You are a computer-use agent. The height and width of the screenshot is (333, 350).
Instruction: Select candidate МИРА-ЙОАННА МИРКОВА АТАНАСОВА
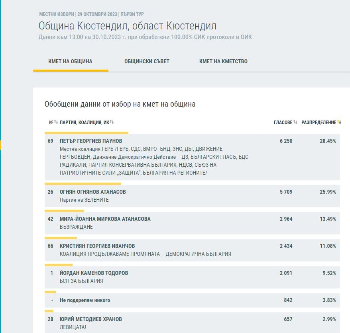pos(105,219)
